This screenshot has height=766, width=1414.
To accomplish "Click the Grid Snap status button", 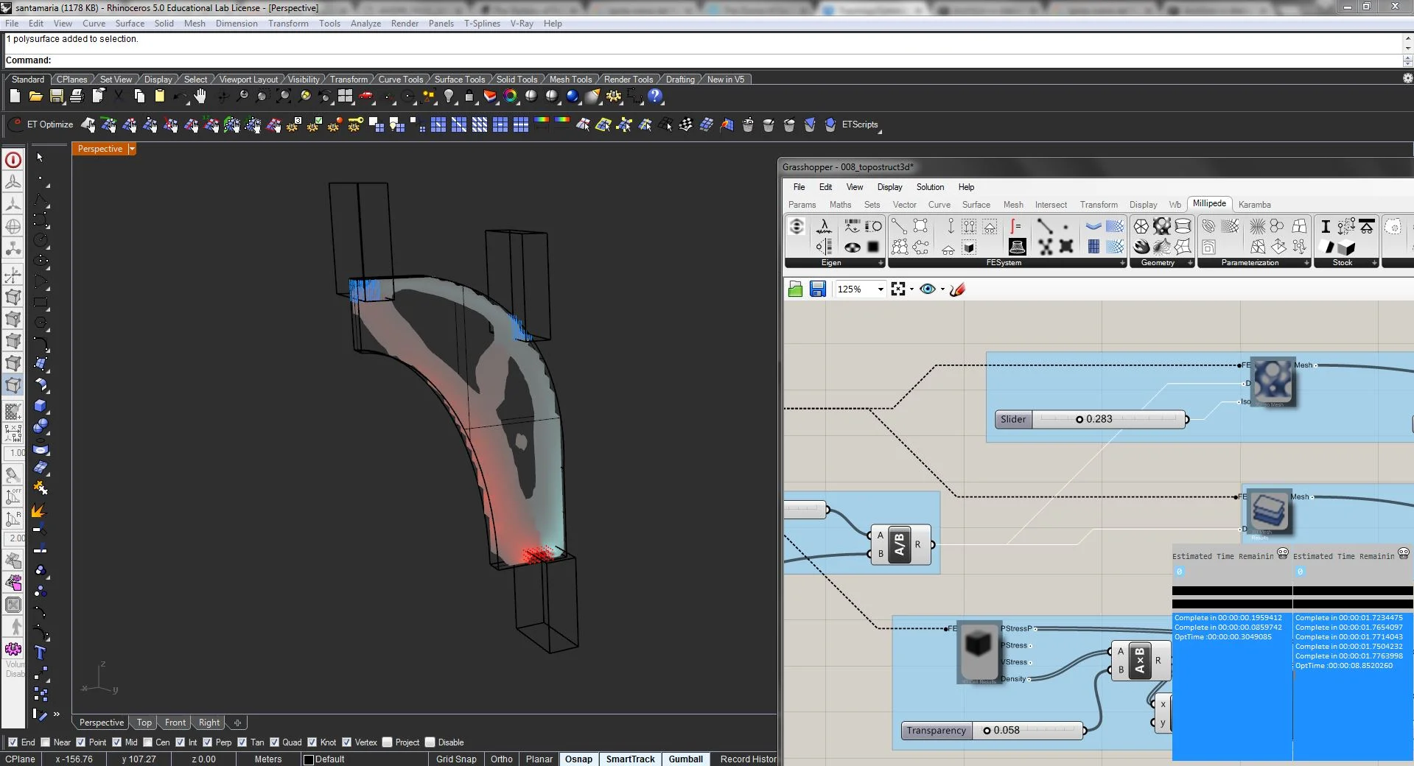I will 456,759.
